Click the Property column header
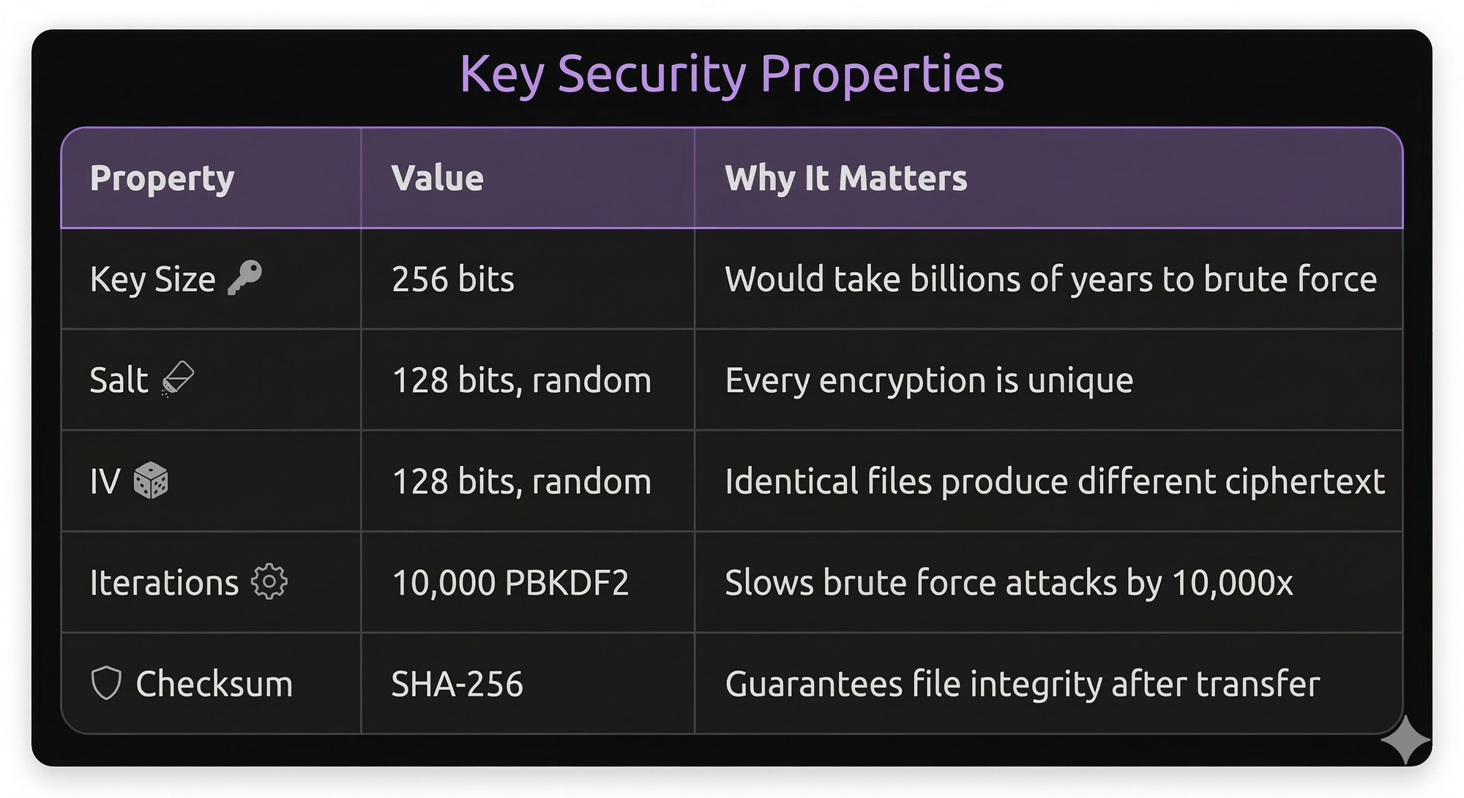This screenshot has width=1464, height=798. 162,178
